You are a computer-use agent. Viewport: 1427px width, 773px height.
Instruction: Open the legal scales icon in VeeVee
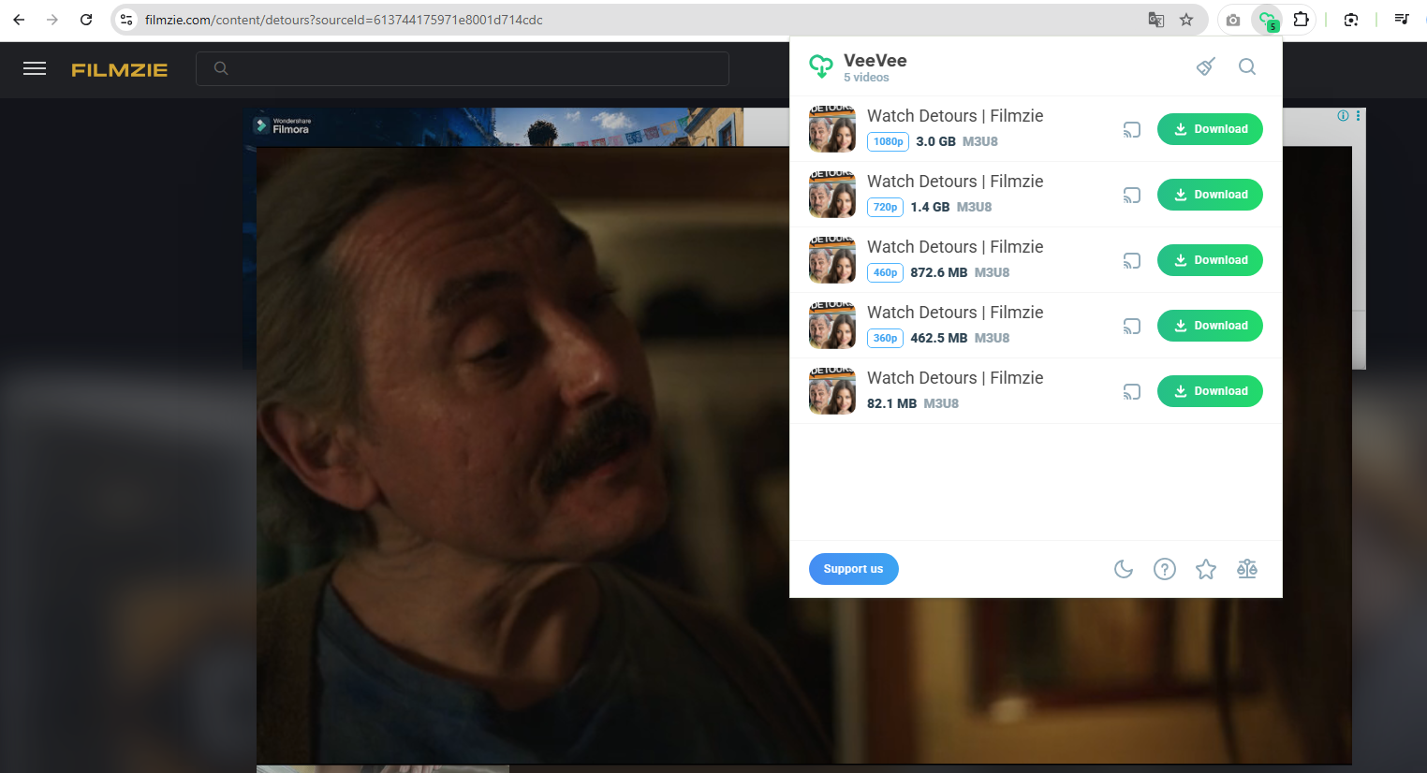(1247, 569)
